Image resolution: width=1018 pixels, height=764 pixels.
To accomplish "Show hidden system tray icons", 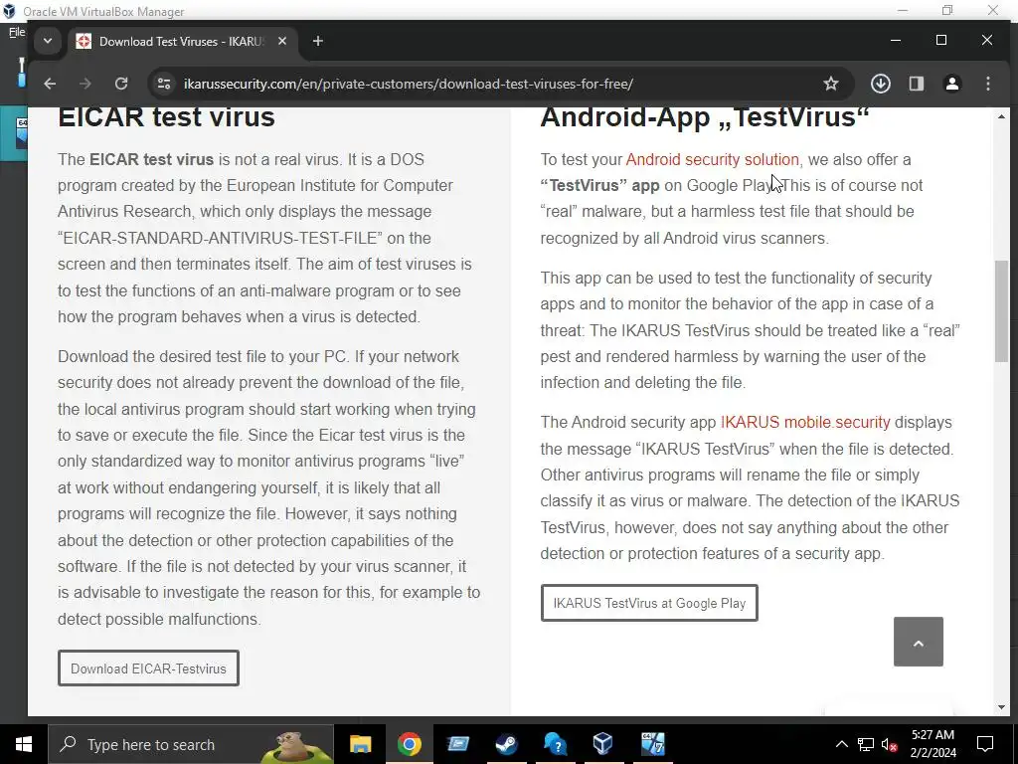I will [x=841, y=744].
